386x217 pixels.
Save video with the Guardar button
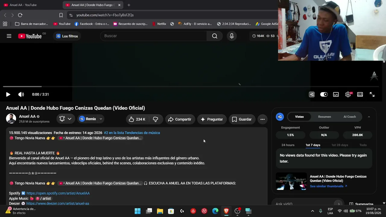coord(242,119)
